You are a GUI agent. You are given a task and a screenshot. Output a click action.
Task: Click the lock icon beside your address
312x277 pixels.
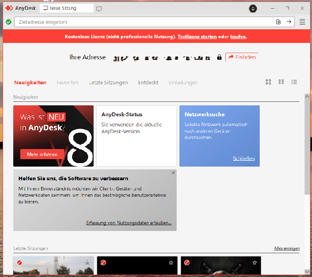pos(219,57)
